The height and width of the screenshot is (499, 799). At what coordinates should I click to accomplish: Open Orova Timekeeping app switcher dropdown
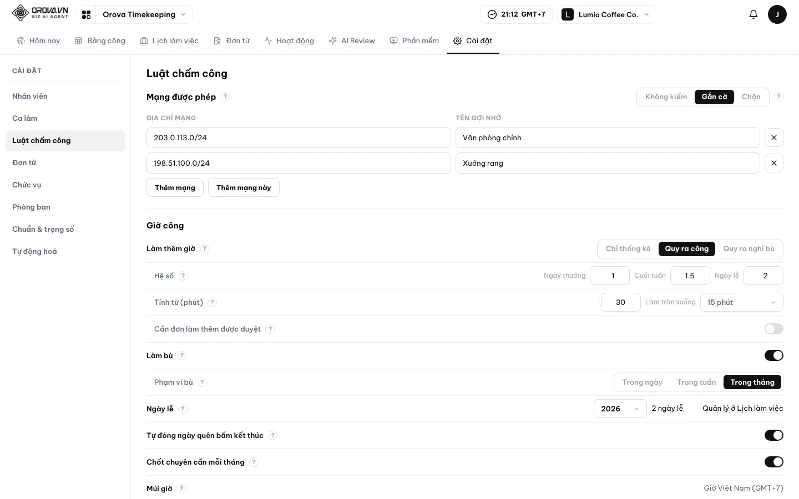point(144,14)
